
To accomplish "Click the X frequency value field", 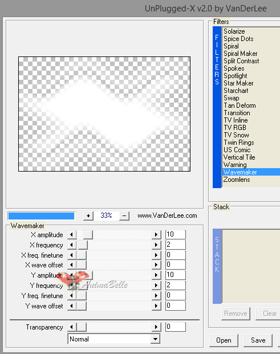I will tap(176, 245).
